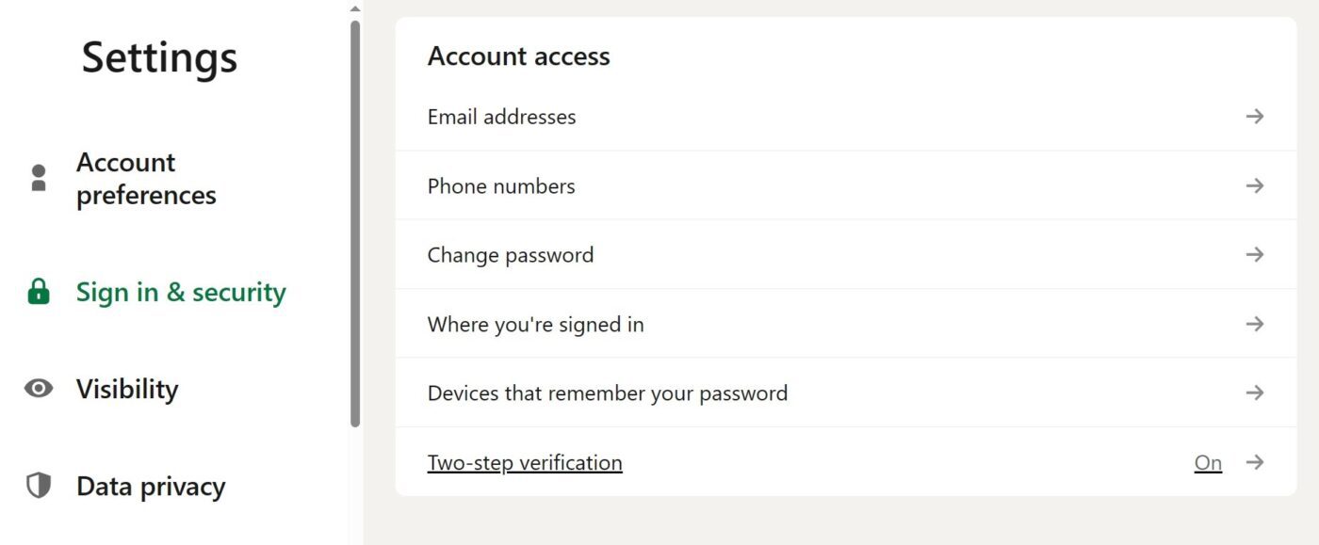Click the Visibility eye icon
This screenshot has width=1319, height=545.
point(39,389)
